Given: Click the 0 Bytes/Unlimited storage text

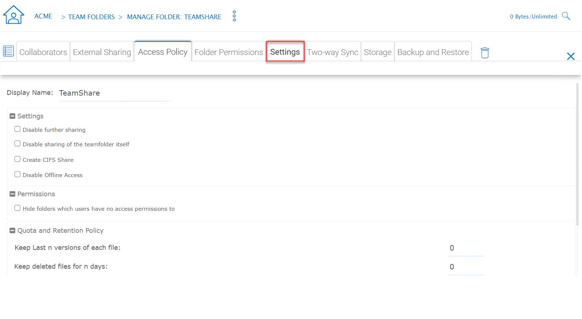Looking at the screenshot, I should coord(533,16).
